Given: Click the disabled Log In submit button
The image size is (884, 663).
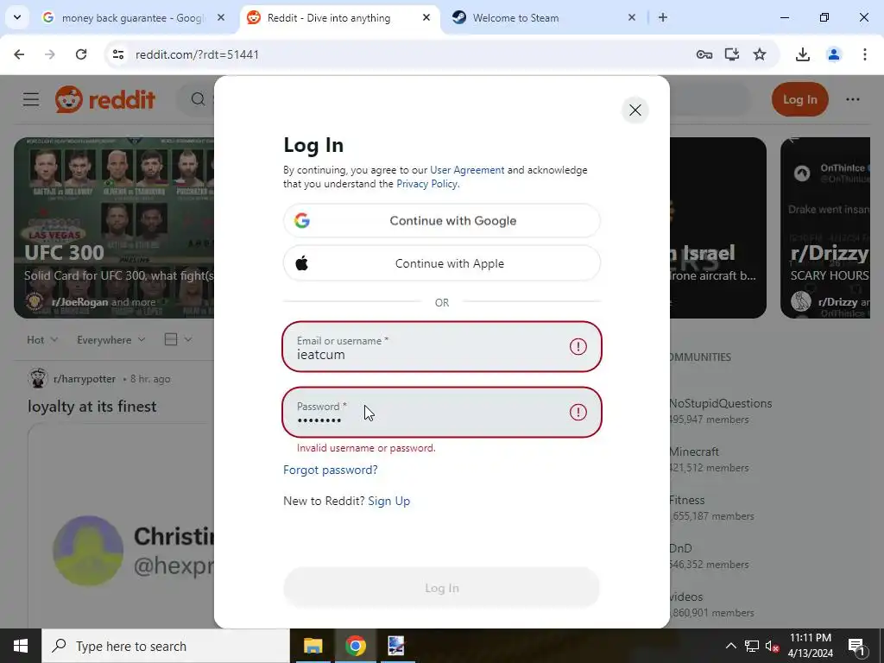Looking at the screenshot, I should point(441,588).
